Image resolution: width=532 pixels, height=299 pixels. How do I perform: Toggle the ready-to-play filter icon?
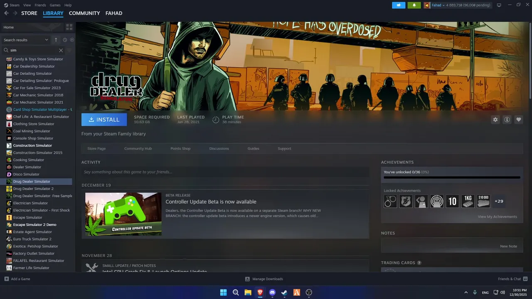coord(72,40)
